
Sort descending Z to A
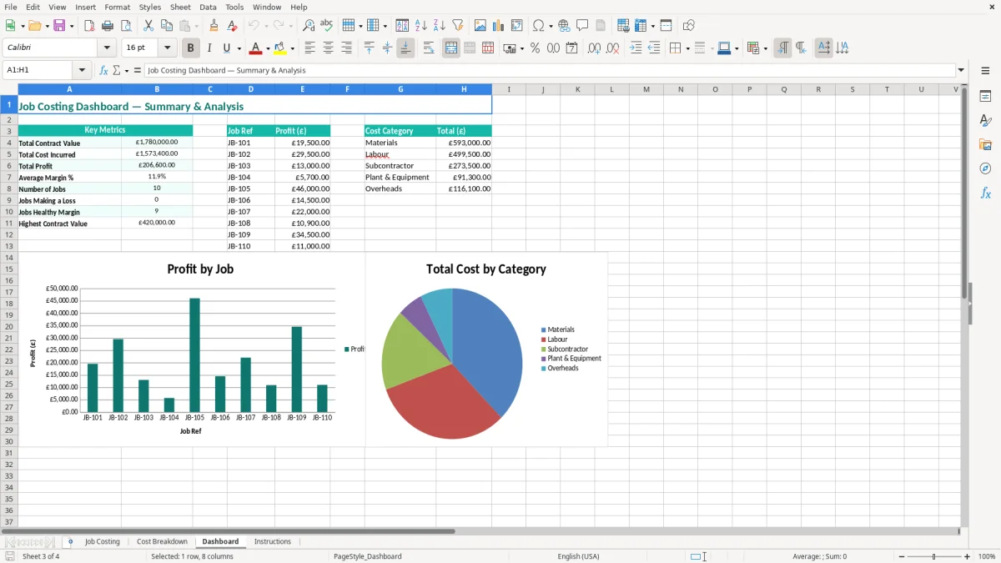440,26
